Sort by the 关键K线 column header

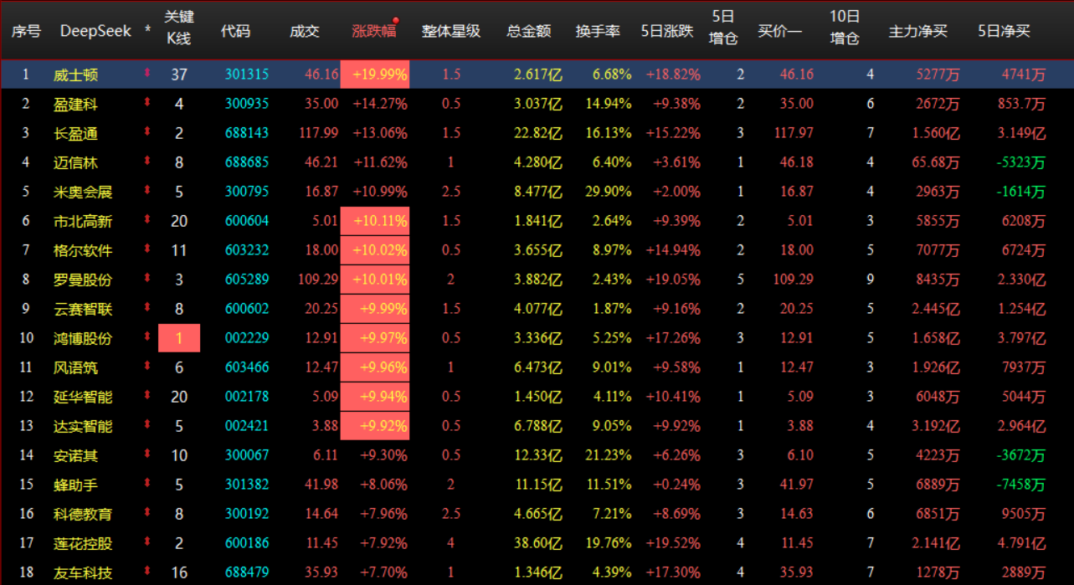click(x=179, y=28)
